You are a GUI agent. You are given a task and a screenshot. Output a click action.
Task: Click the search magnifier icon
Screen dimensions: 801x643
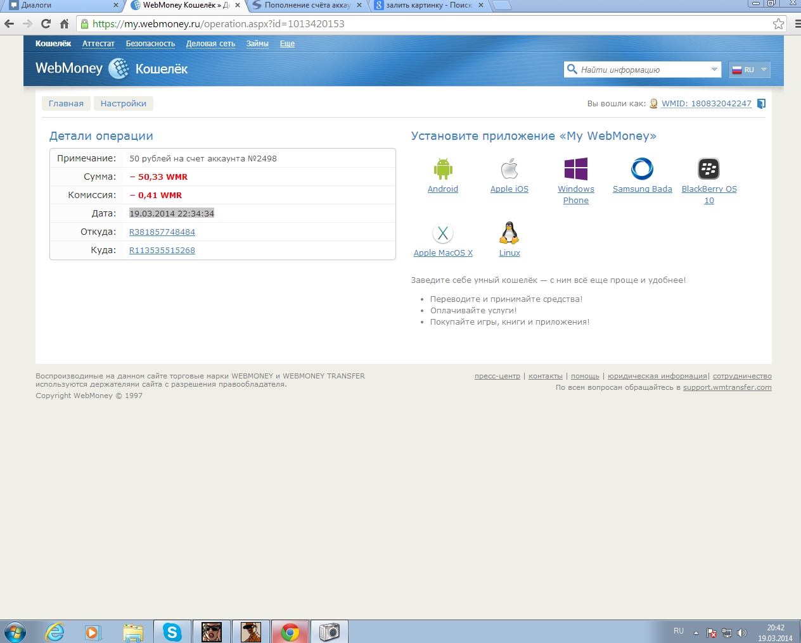pyautogui.click(x=572, y=69)
